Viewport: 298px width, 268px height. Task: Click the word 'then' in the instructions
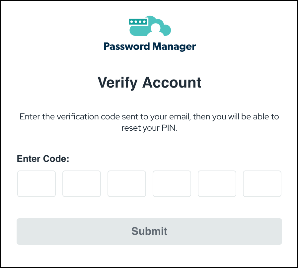pos(201,116)
